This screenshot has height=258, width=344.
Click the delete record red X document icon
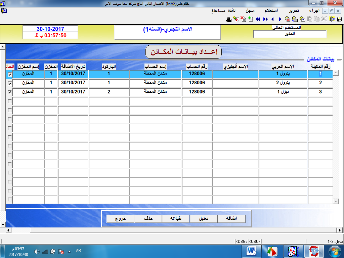[243, 19]
